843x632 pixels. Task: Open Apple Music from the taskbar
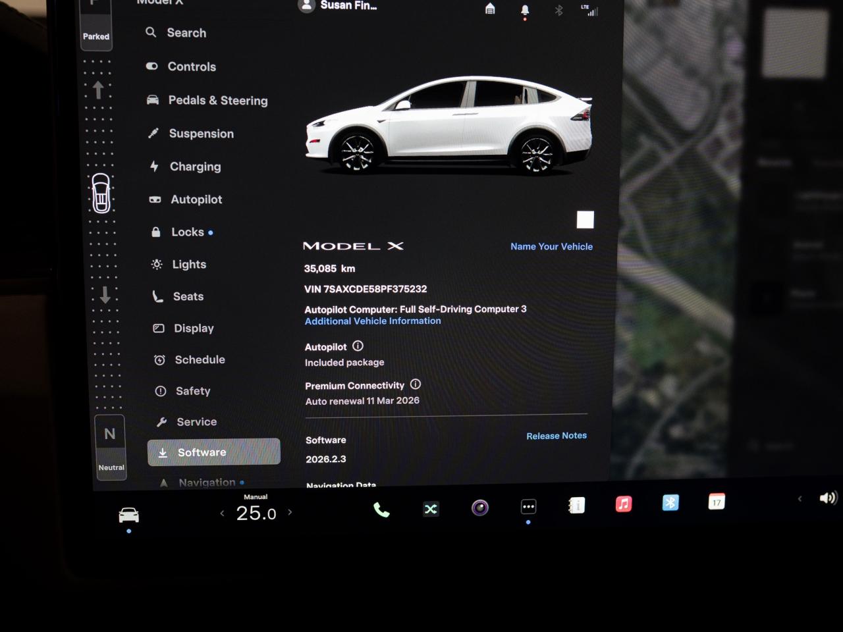coord(623,504)
